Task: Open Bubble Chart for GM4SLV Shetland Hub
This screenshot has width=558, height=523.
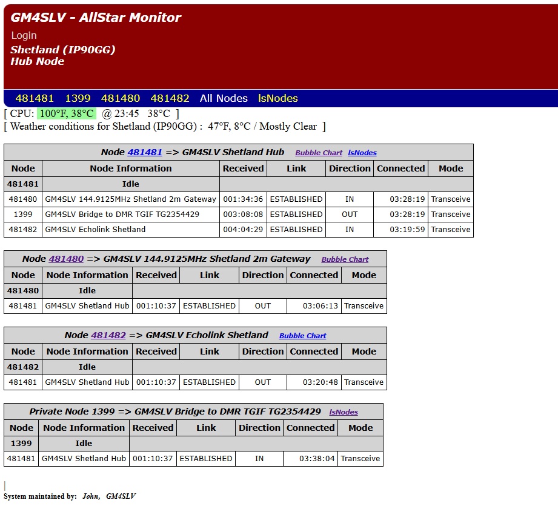Action: pyautogui.click(x=319, y=153)
